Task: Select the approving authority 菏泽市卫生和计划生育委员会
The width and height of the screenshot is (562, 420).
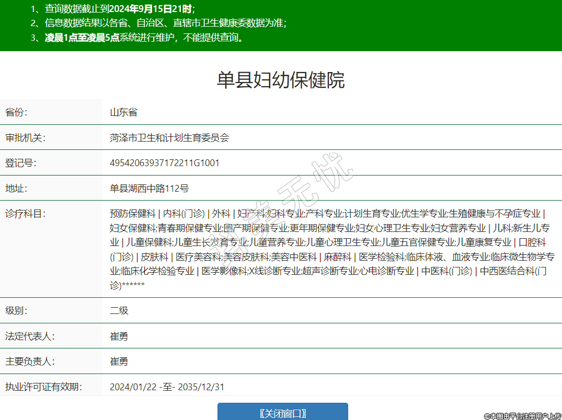Action: pyautogui.click(x=169, y=138)
